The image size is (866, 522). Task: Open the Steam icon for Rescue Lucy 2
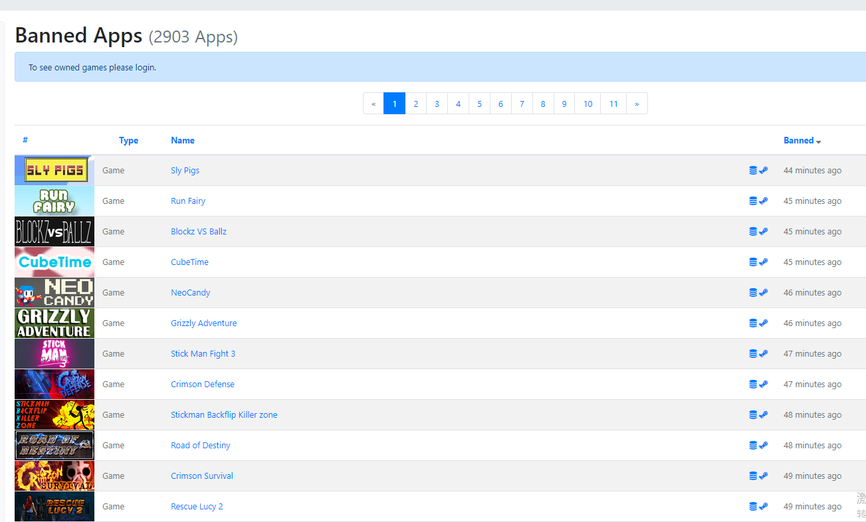coord(764,507)
